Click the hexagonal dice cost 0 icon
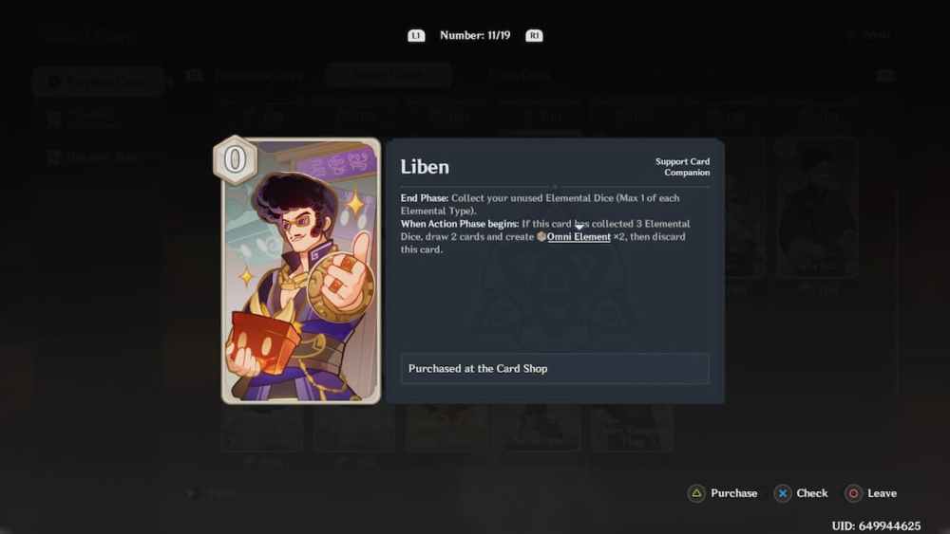 point(235,159)
